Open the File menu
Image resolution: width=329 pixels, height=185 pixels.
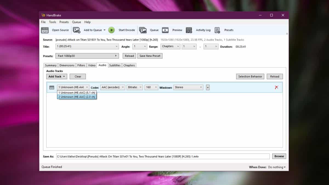click(43, 22)
